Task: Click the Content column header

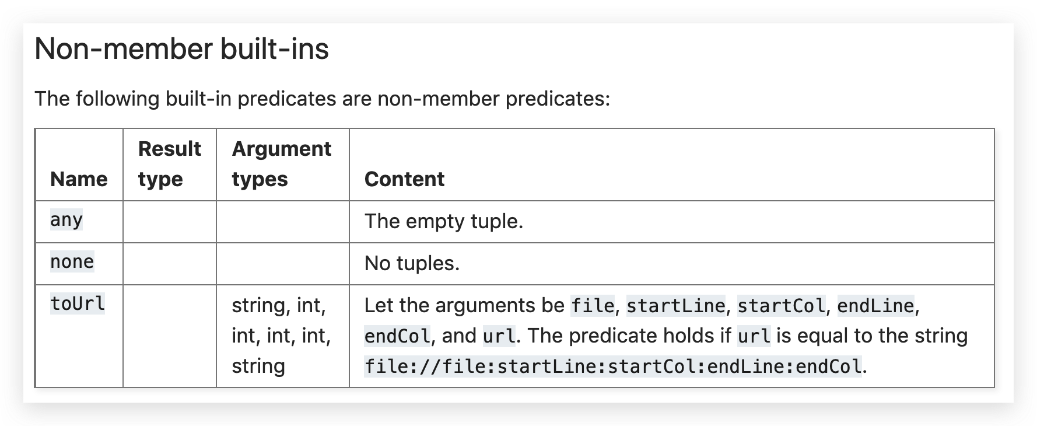Action: pyautogui.click(x=404, y=179)
